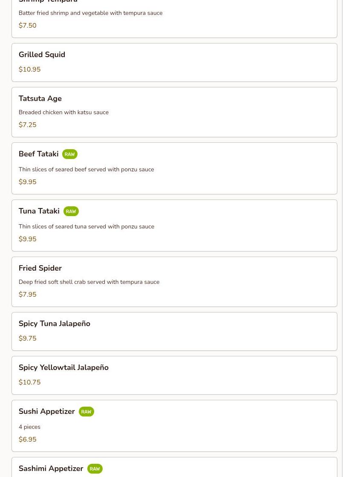Viewport: 351px width, 477px height.
Task: Open the Beef Tataki item card
Action: point(175,168)
